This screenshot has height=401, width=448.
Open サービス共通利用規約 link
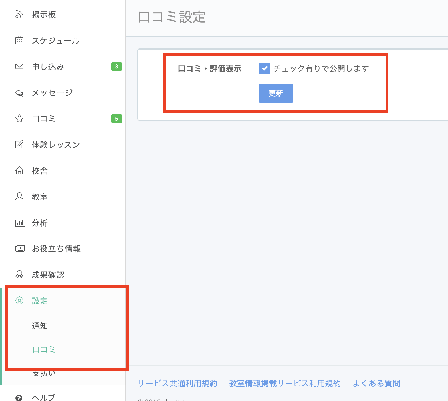click(x=177, y=383)
